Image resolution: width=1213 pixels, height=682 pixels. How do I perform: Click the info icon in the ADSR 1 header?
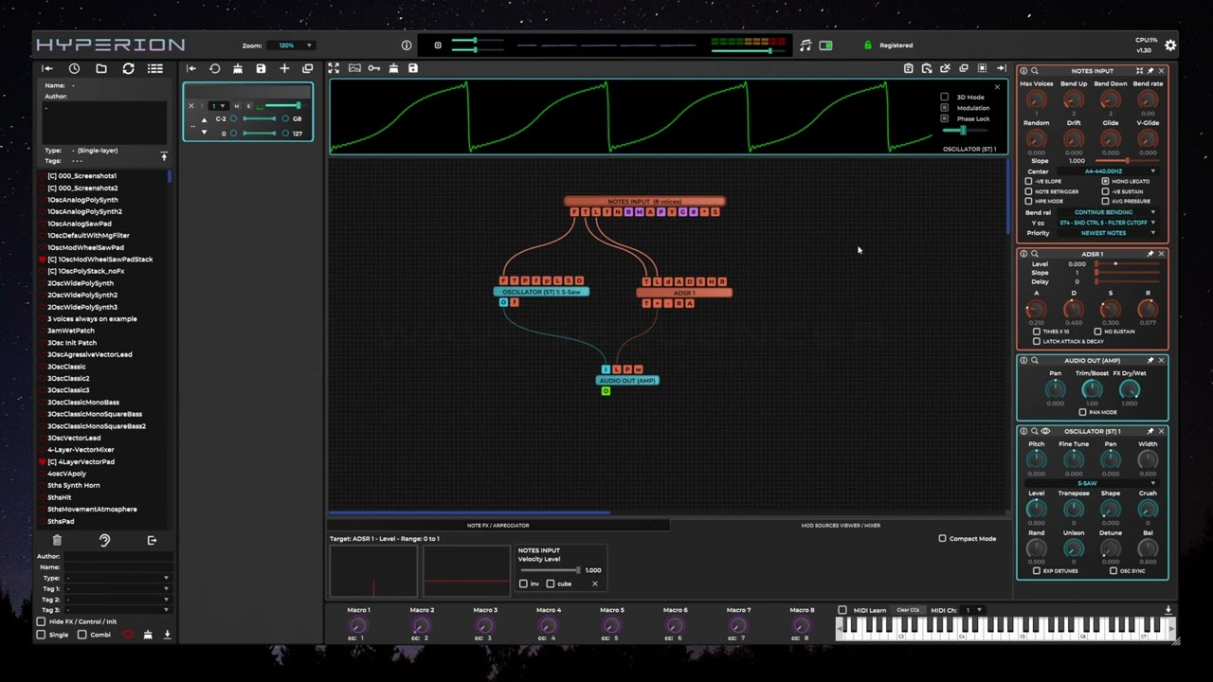(1023, 254)
